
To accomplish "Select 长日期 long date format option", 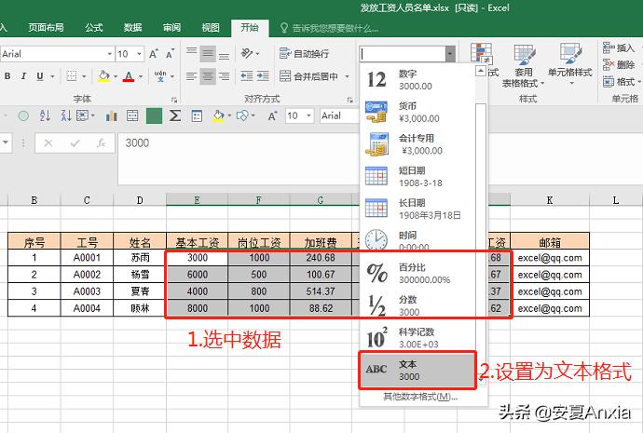I will [417, 209].
